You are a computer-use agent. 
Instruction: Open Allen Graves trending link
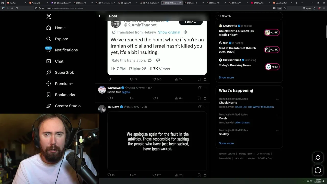[242, 122]
